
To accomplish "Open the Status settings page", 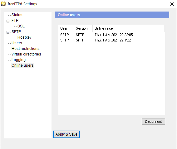I will pyautogui.click(x=17, y=15).
